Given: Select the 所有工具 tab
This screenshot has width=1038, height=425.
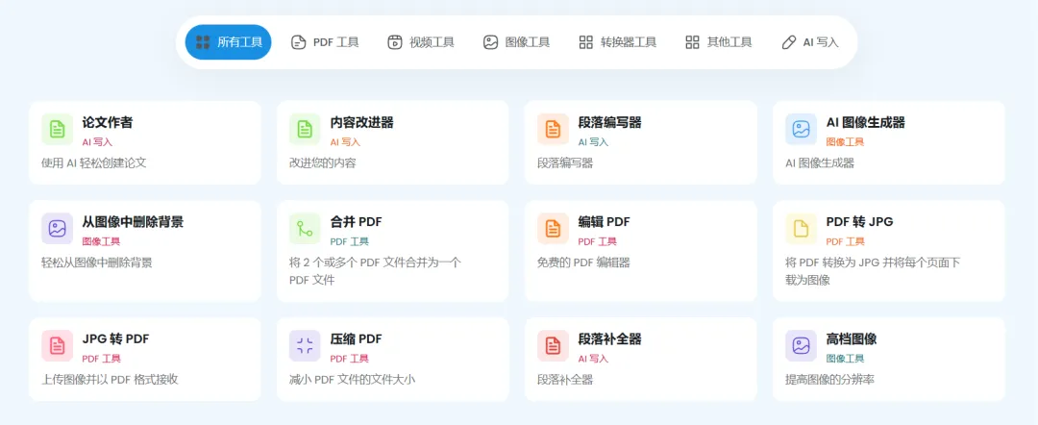Looking at the screenshot, I should [228, 42].
